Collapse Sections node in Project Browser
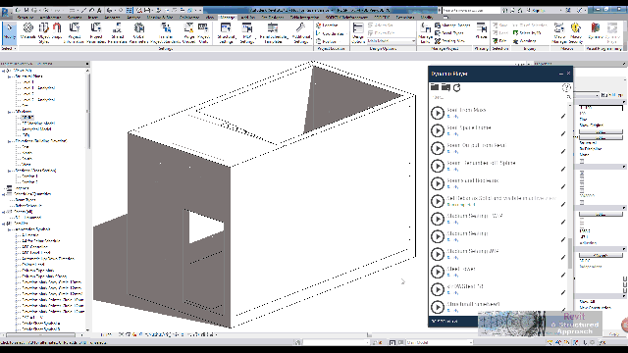 (x=9, y=171)
